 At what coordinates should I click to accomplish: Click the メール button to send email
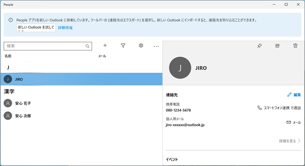point(294,123)
